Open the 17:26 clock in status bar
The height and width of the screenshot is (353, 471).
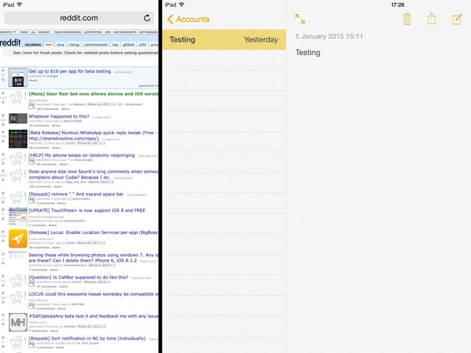pos(397,5)
